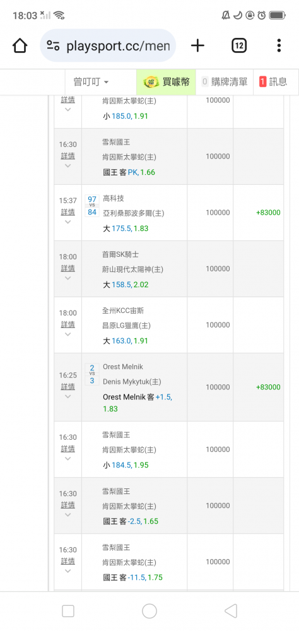Tap the browser home icon
Image resolution: width=299 pixels, height=631 pixels.
(20, 46)
